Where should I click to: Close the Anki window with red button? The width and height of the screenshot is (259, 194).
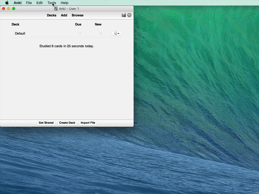pos(4,9)
